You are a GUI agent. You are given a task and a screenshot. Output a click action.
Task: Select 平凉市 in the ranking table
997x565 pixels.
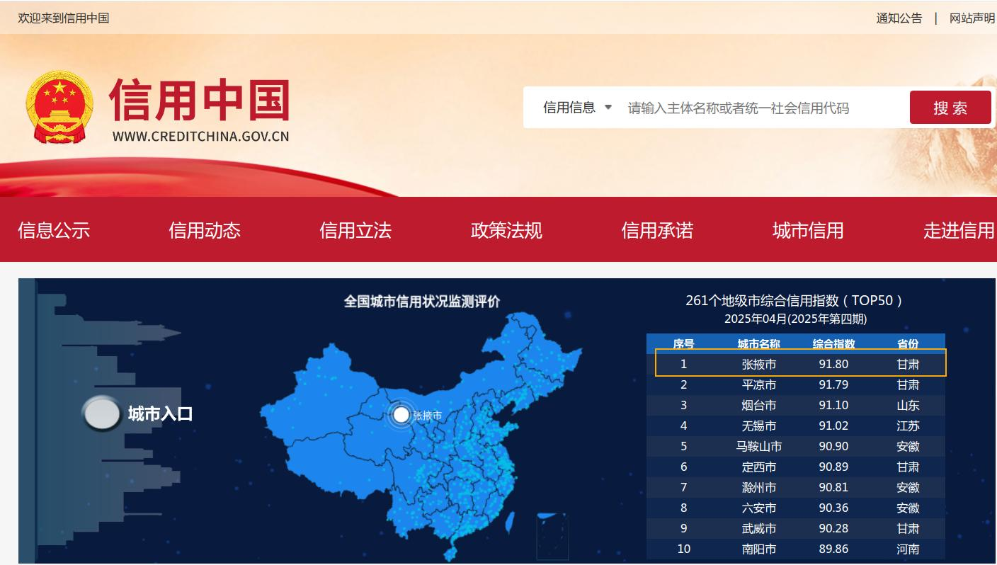point(759,384)
